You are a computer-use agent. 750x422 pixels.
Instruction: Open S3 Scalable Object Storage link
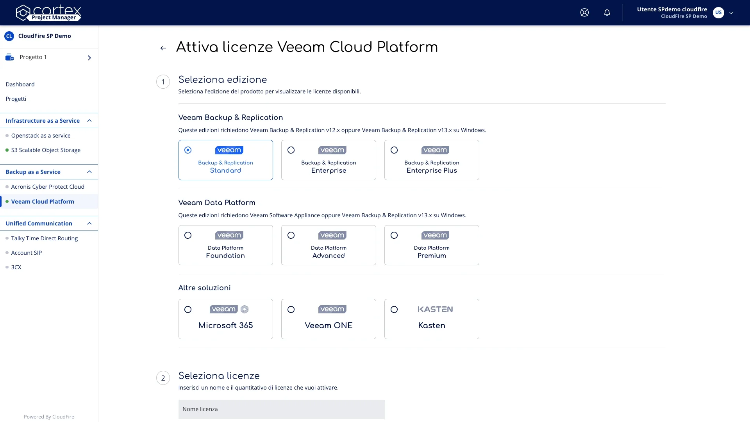pos(46,150)
